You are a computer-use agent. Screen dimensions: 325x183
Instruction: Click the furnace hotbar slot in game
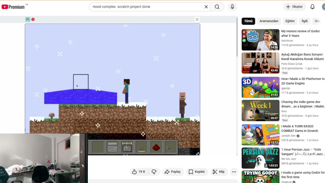click(x=127, y=147)
